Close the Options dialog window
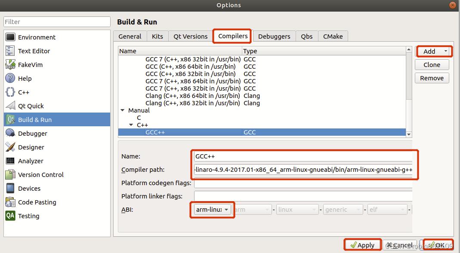 tap(452, 5)
